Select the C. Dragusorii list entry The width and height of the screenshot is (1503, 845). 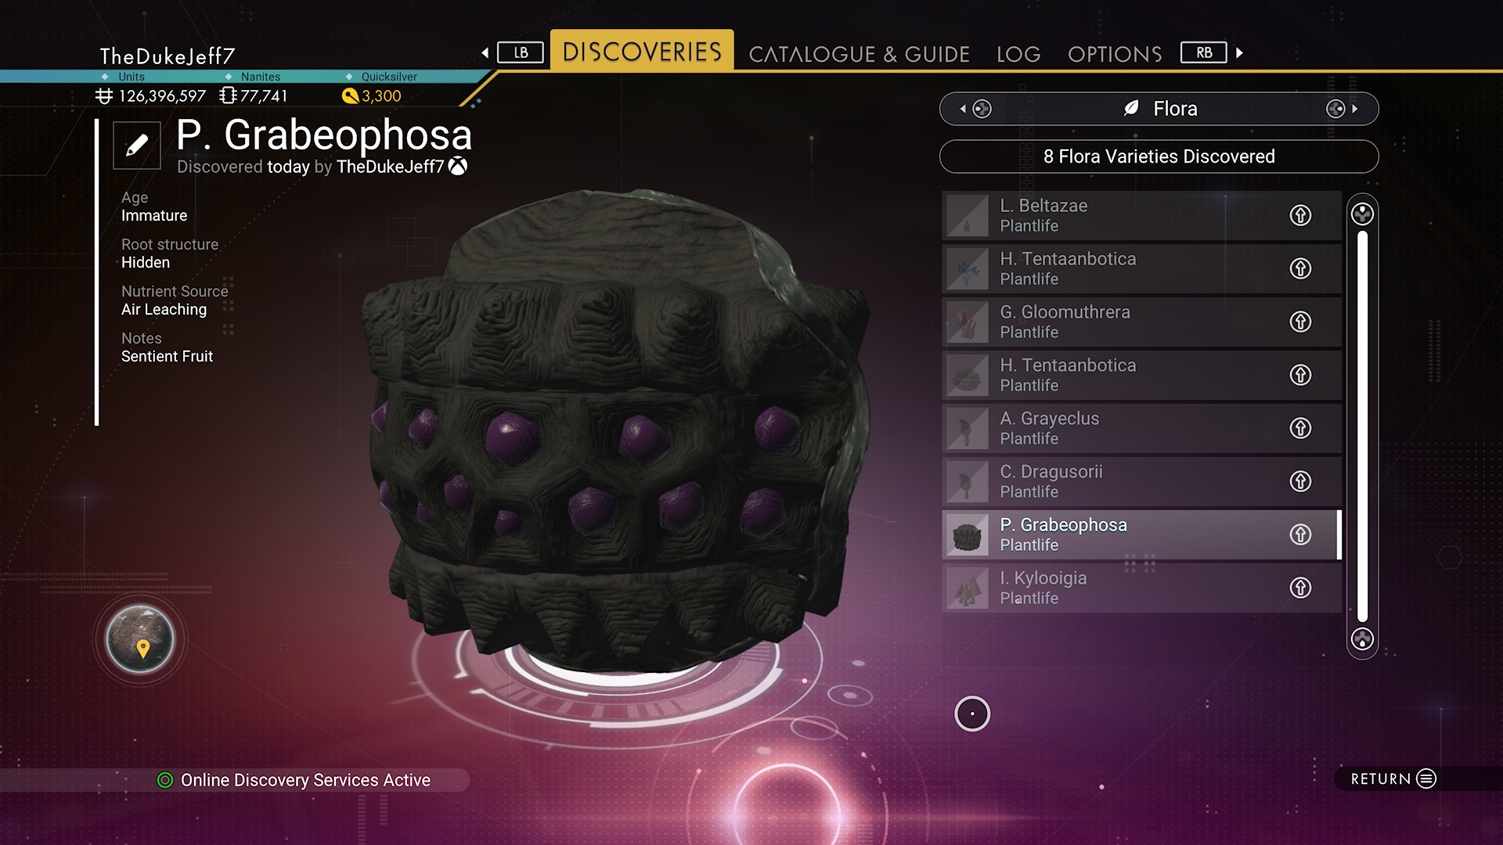pyautogui.click(x=1141, y=481)
